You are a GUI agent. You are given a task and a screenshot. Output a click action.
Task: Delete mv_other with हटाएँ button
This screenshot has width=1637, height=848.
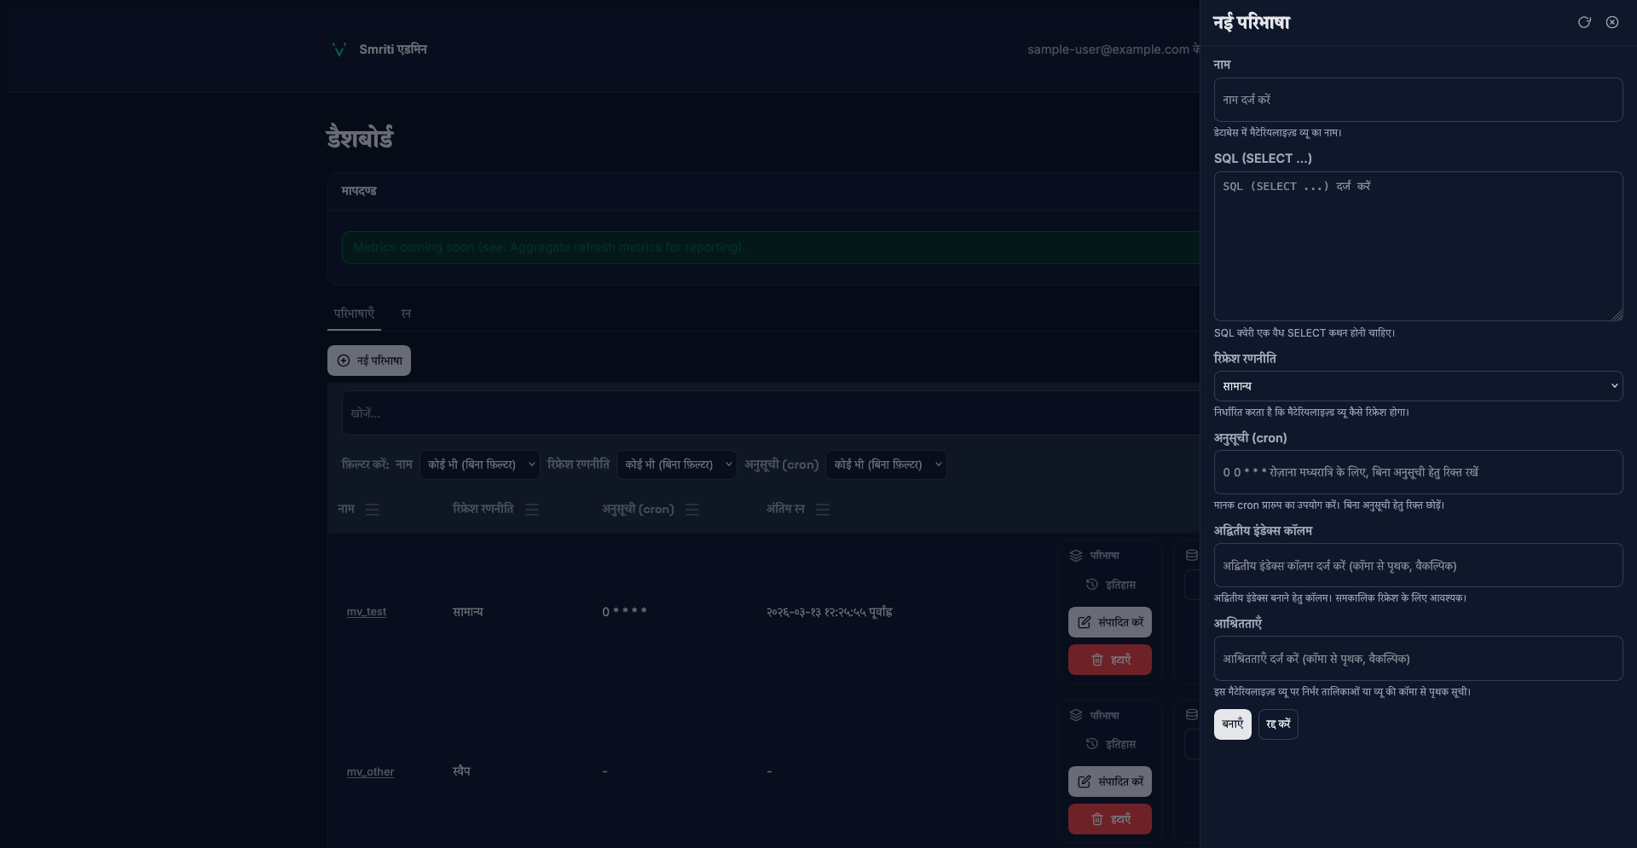(1109, 819)
